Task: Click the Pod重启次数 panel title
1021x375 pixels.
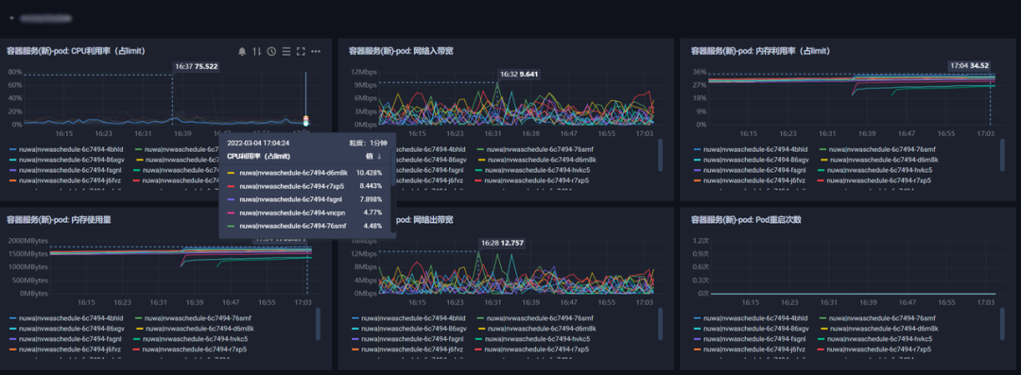Action: coord(746,219)
